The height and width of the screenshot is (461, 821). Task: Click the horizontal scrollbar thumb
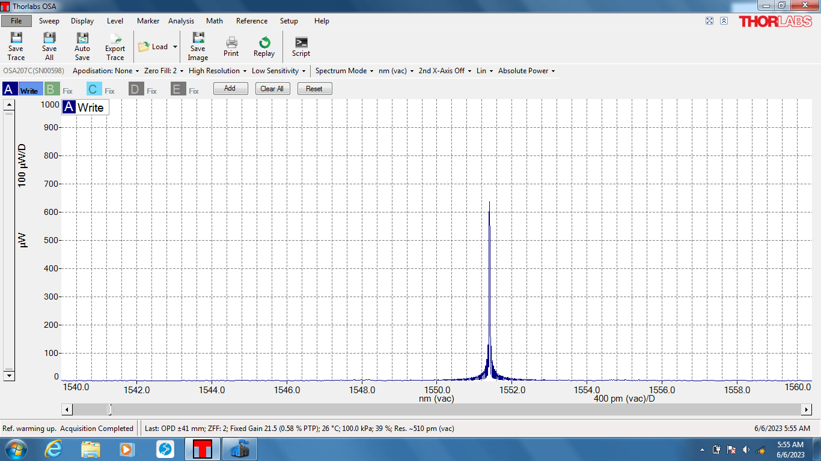109,409
